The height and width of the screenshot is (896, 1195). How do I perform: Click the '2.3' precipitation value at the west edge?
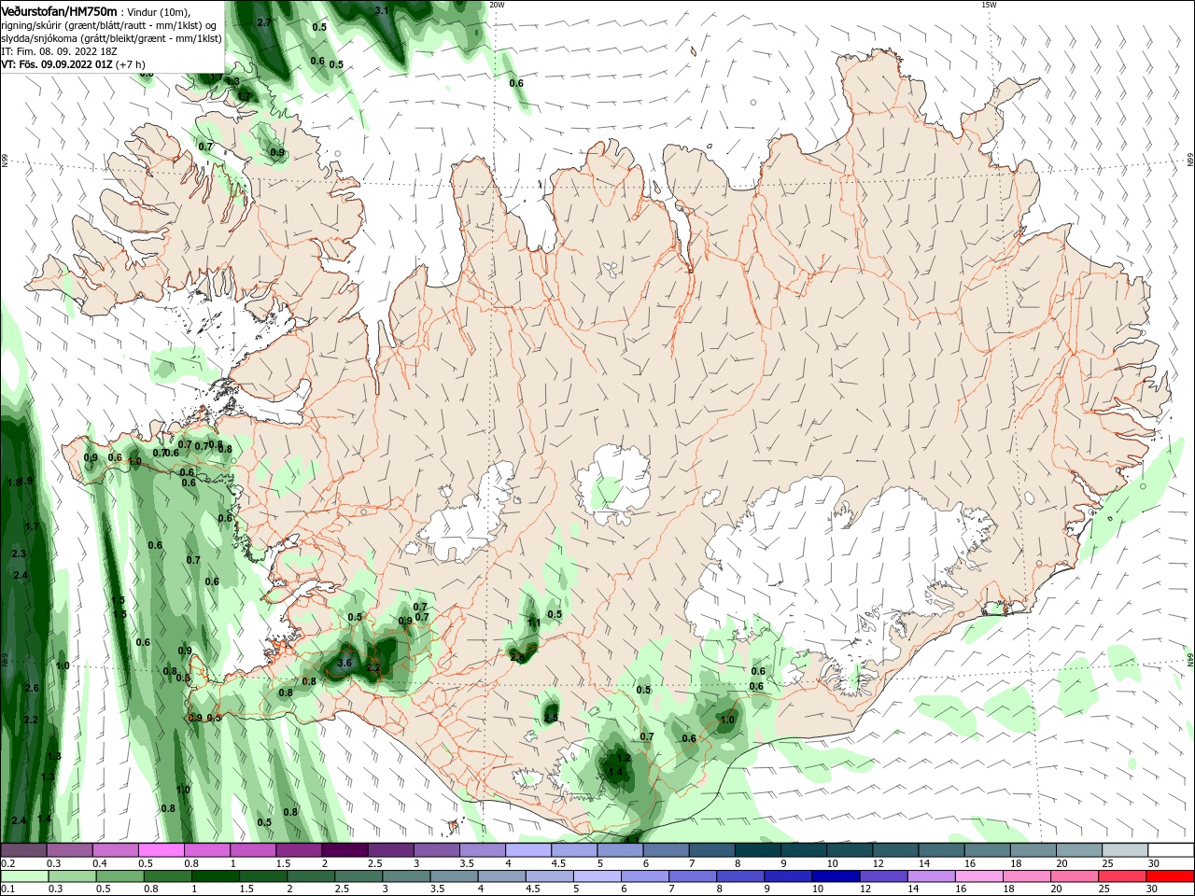click(x=19, y=553)
